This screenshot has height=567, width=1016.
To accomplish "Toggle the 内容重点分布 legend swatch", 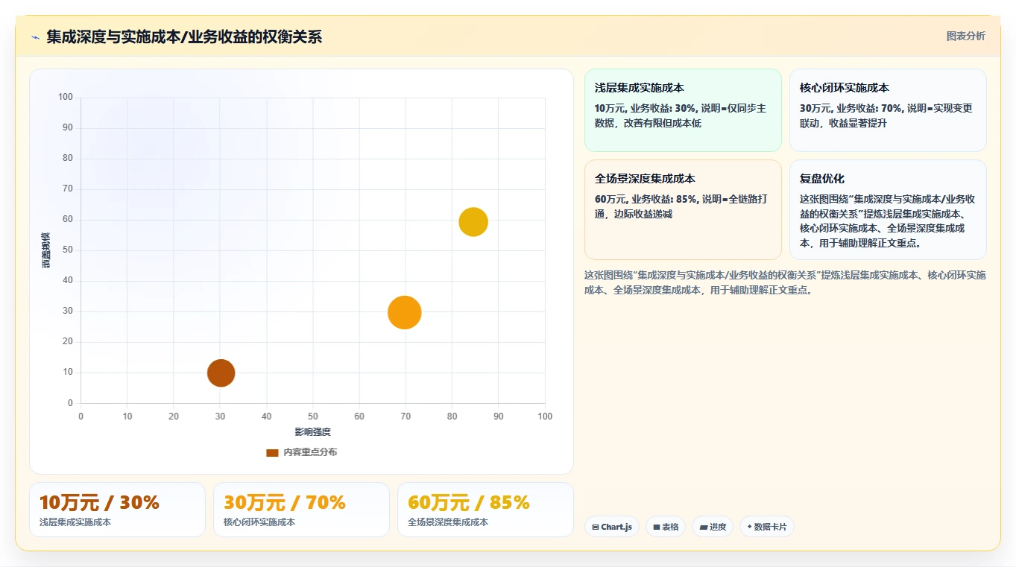I will [x=272, y=452].
